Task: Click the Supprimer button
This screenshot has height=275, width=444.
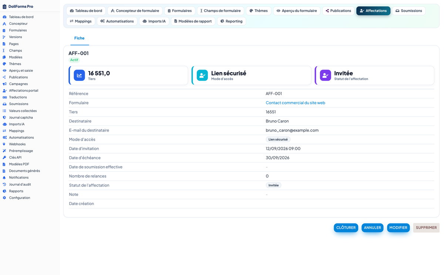Action: (426, 228)
